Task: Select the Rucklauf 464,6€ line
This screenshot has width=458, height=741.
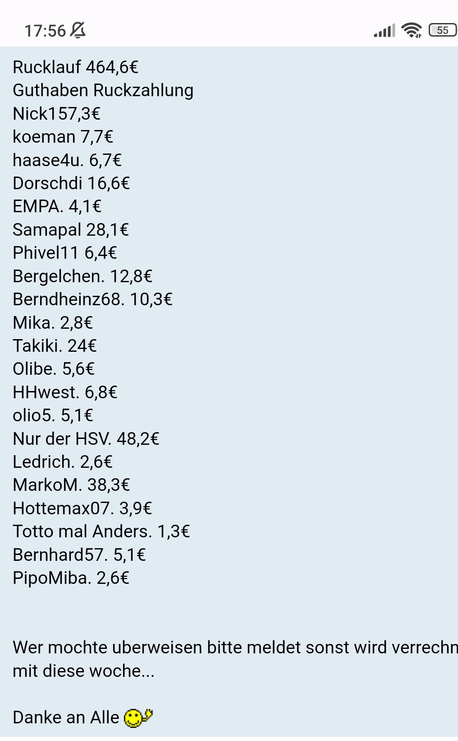Action: coord(75,67)
